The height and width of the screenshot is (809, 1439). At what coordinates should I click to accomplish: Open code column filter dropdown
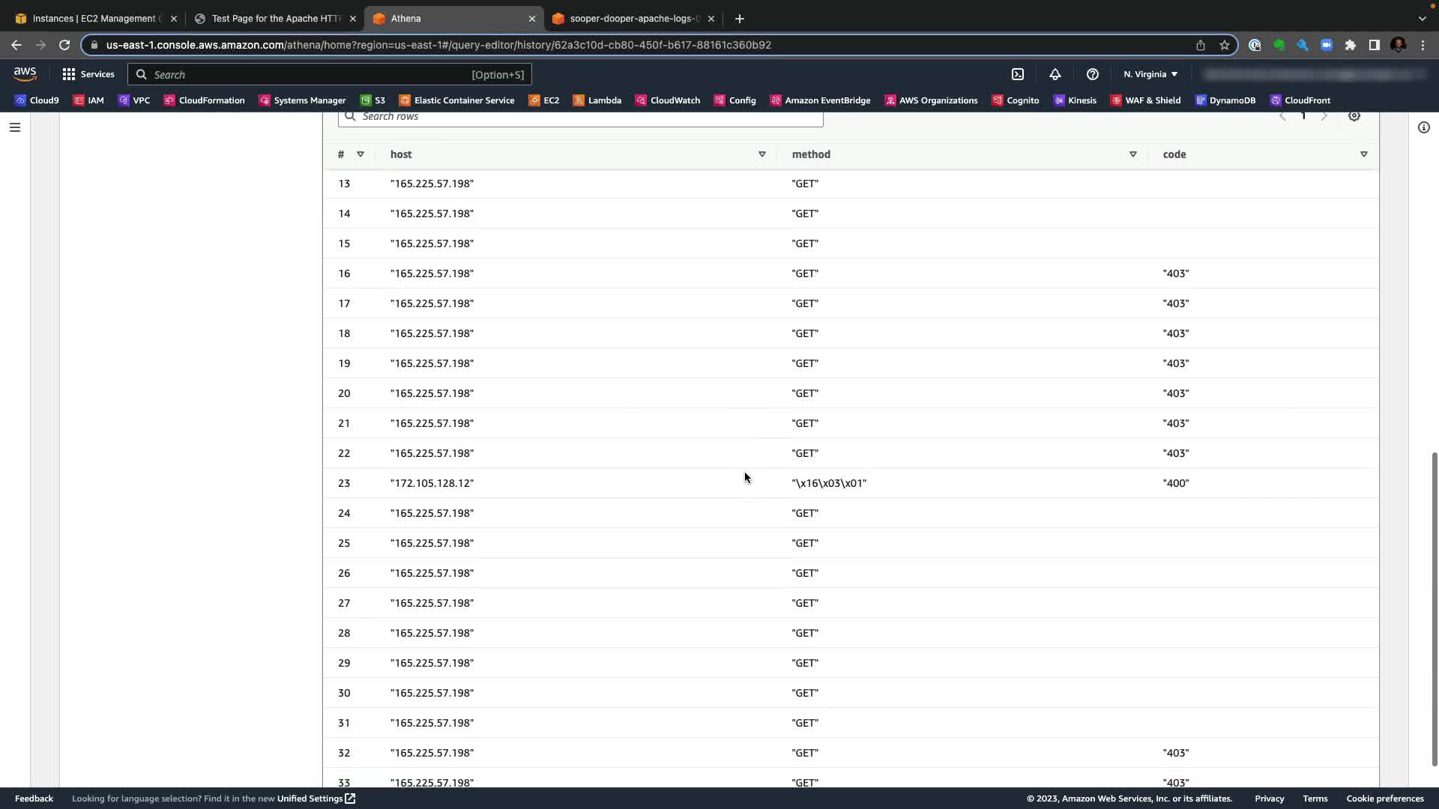point(1363,154)
